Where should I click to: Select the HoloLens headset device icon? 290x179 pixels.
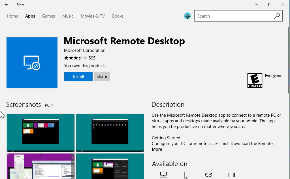(209, 174)
